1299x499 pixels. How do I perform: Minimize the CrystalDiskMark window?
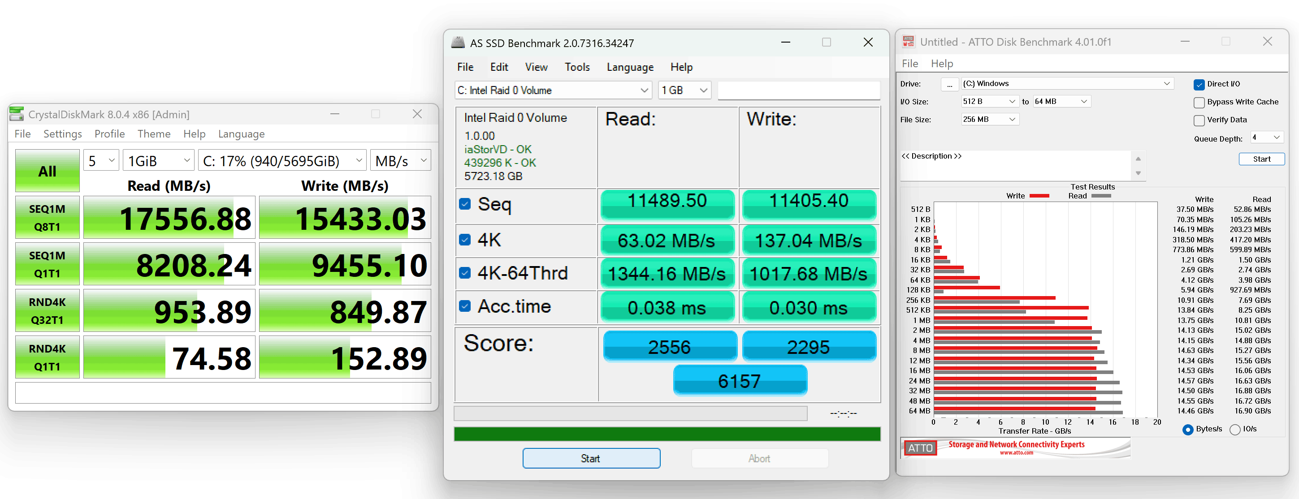coord(335,114)
